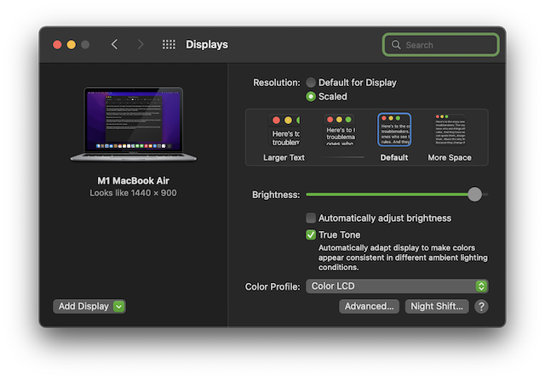Open the Color Profile dropdown

click(397, 286)
